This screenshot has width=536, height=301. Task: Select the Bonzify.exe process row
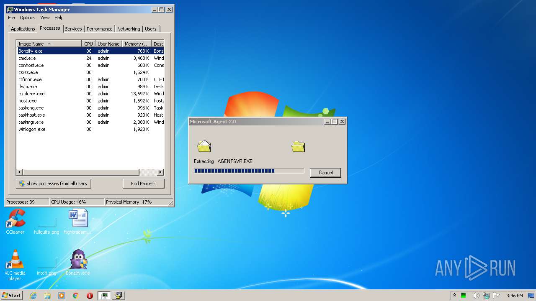pyautogui.click(x=90, y=51)
